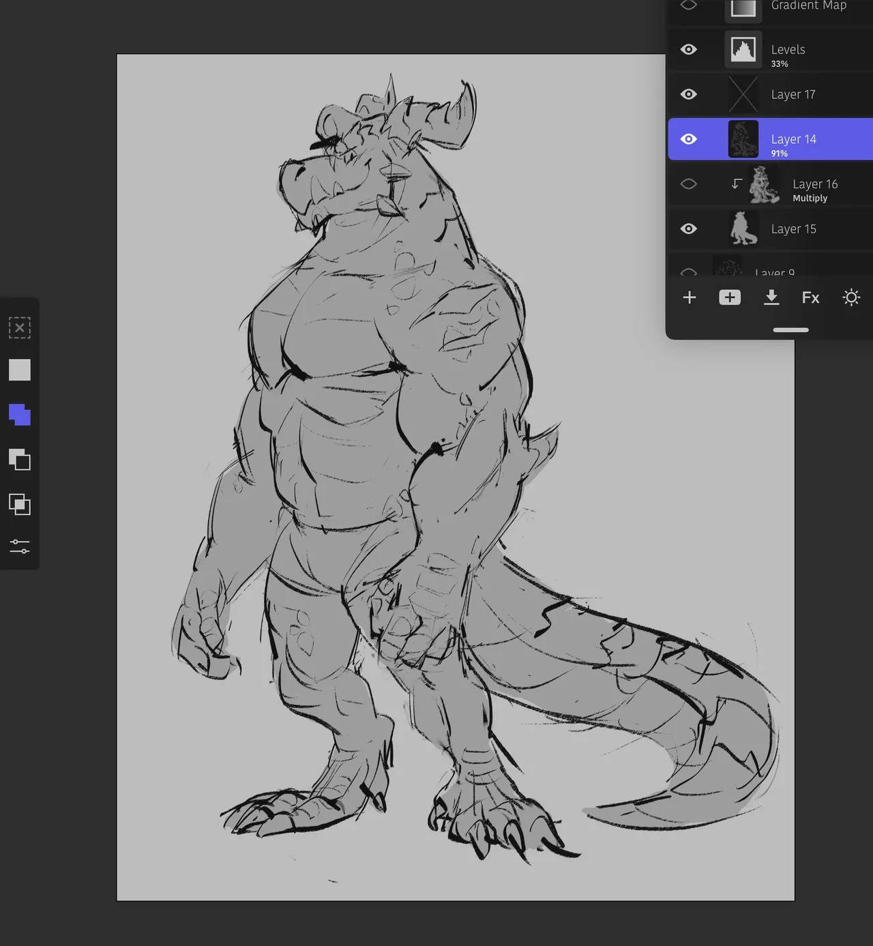This screenshot has width=873, height=946.
Task: Open the Fx effects menu
Action: pyautogui.click(x=811, y=297)
